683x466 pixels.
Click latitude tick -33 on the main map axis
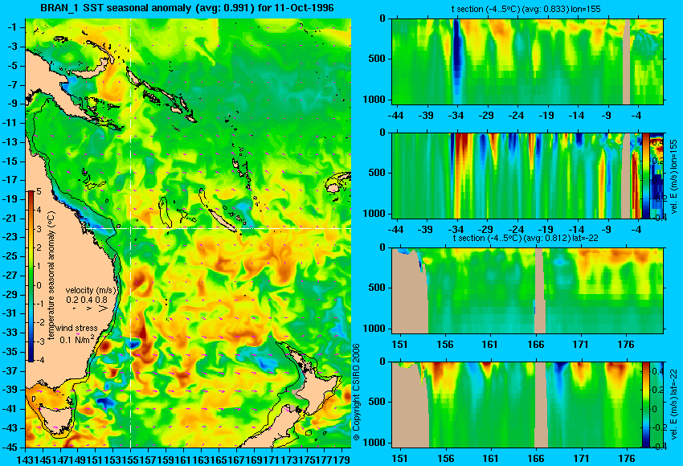coord(11,333)
